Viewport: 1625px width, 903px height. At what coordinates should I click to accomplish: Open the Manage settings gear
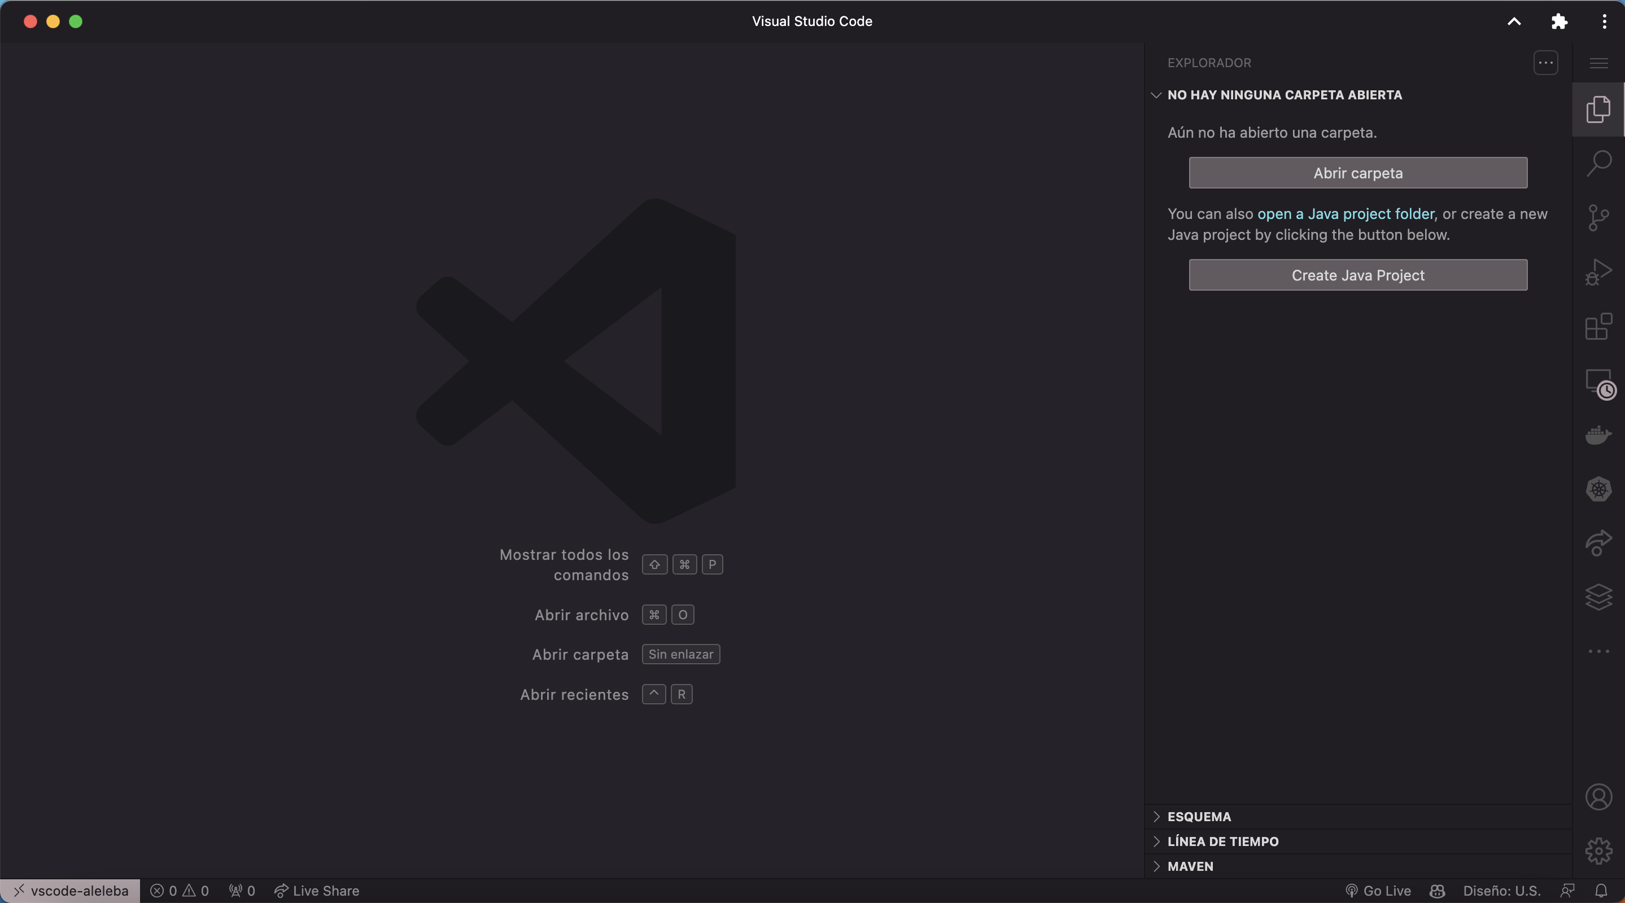click(1598, 850)
